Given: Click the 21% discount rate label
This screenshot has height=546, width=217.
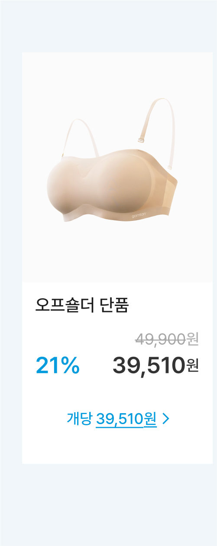Looking at the screenshot, I should pos(58,365).
